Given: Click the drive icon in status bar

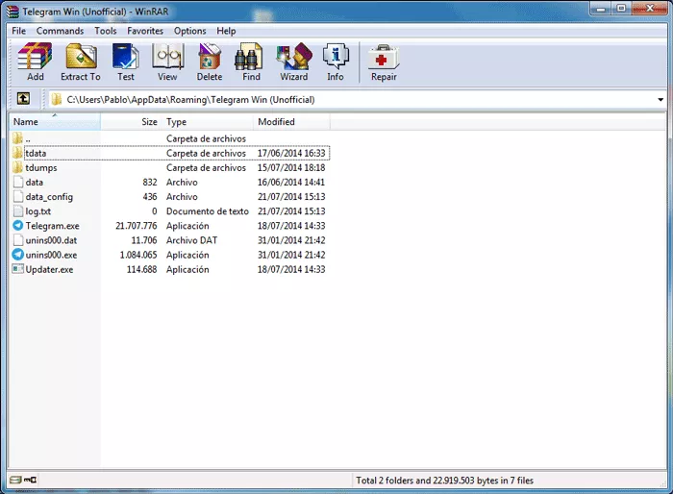Looking at the screenshot, I should [x=15, y=480].
